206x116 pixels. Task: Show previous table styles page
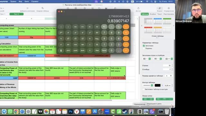click(142, 26)
